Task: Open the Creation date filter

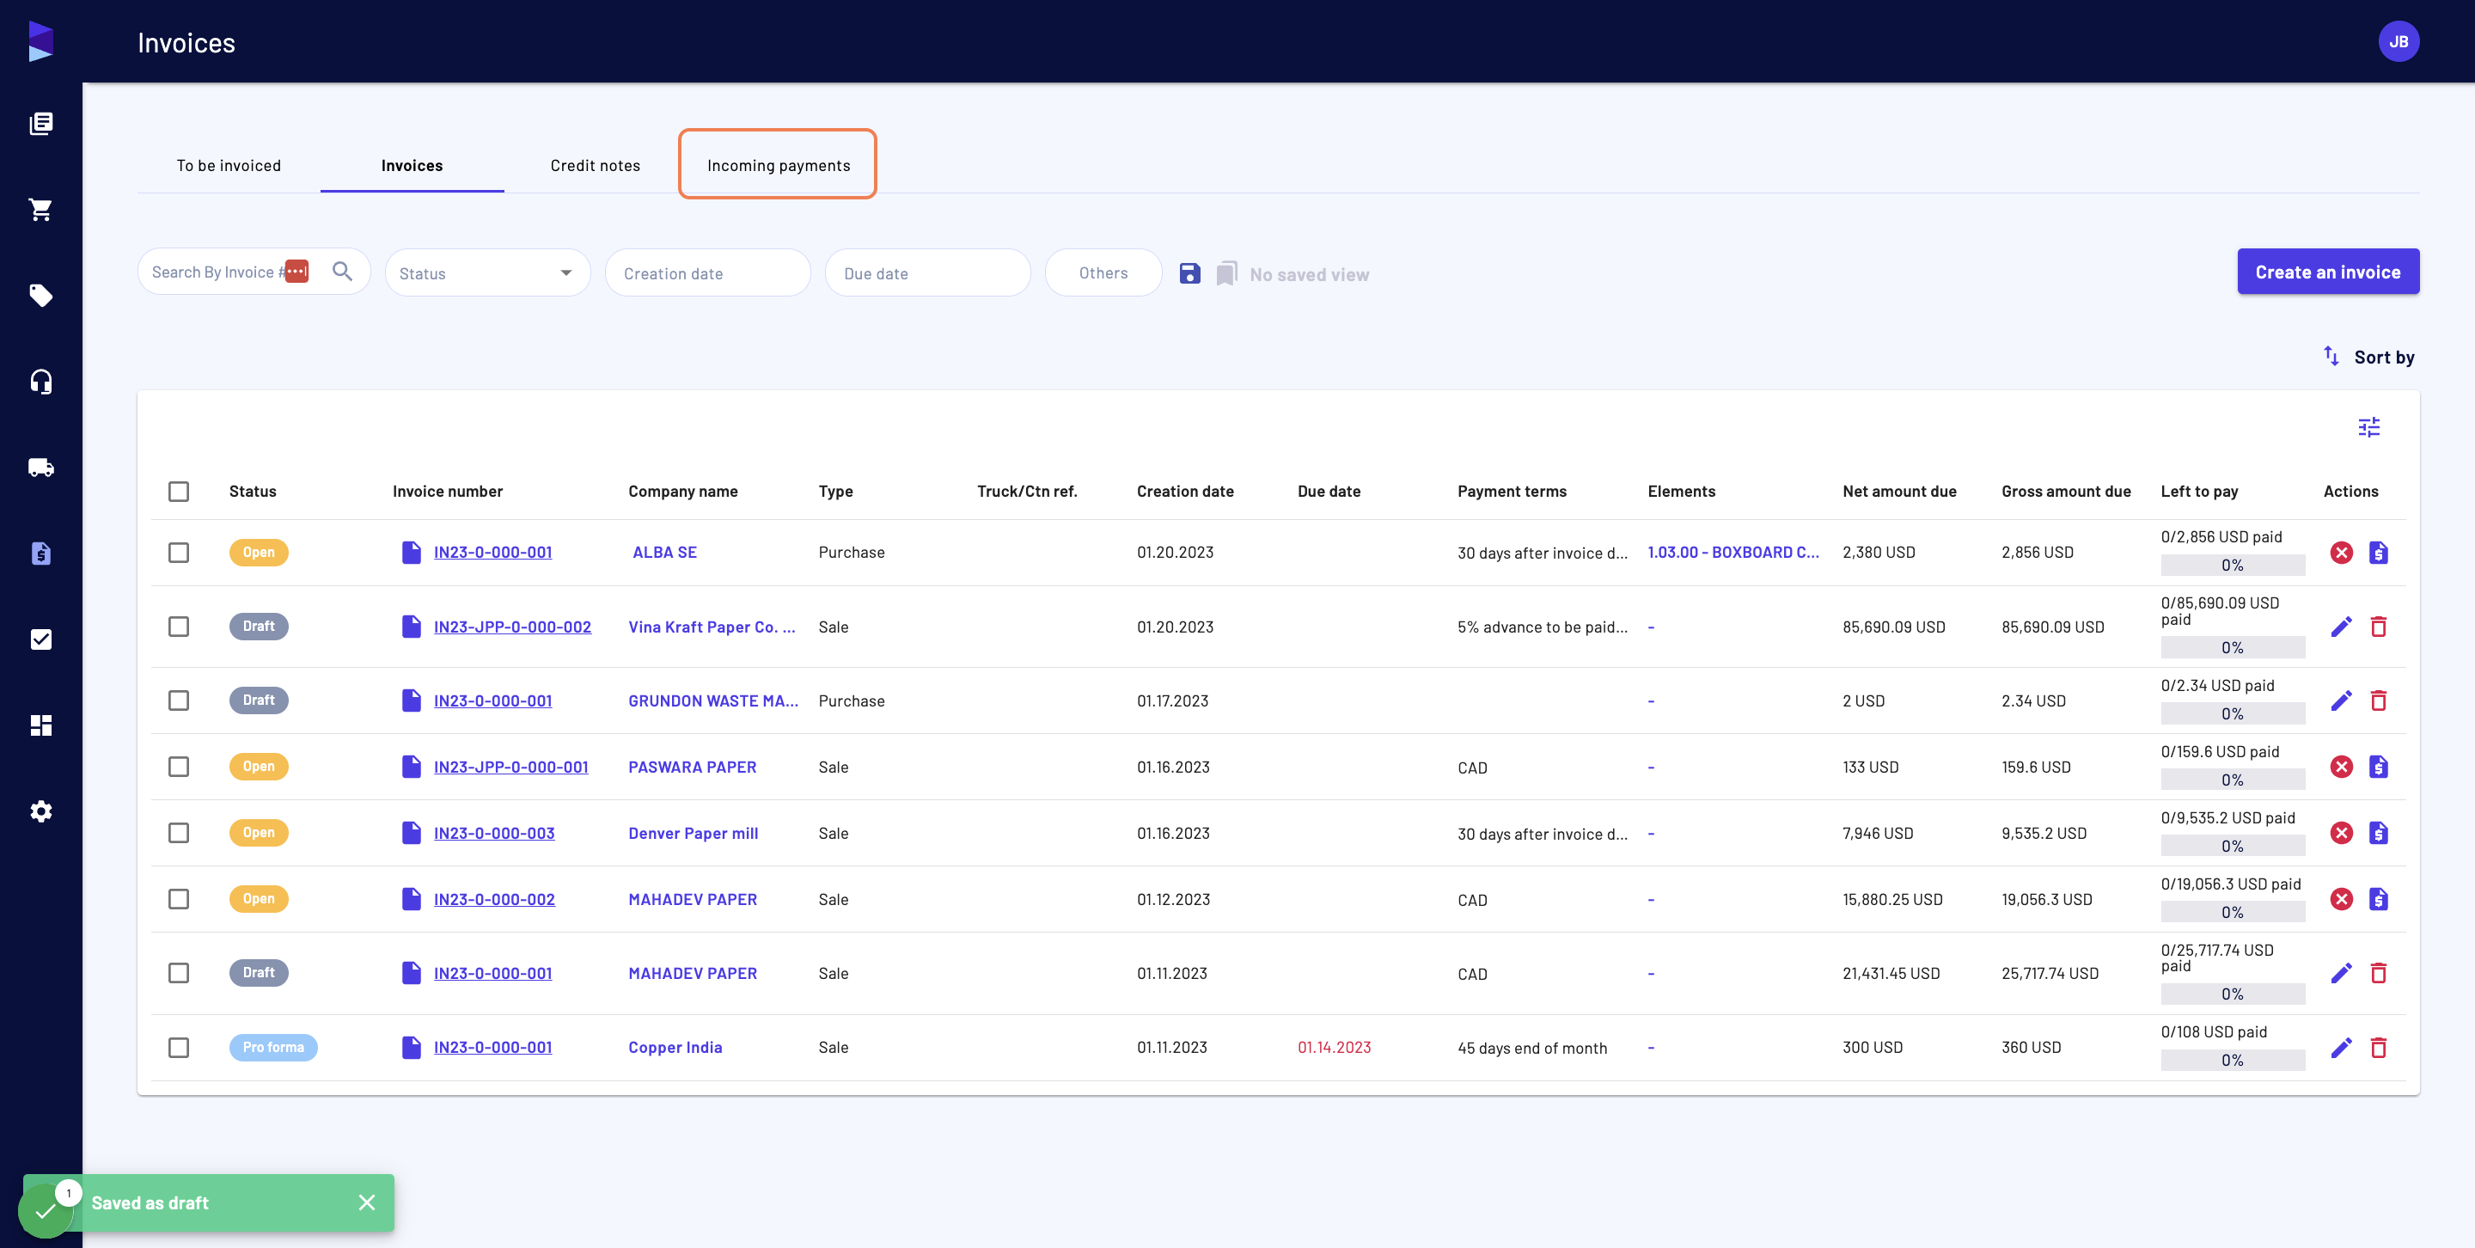Action: click(707, 272)
